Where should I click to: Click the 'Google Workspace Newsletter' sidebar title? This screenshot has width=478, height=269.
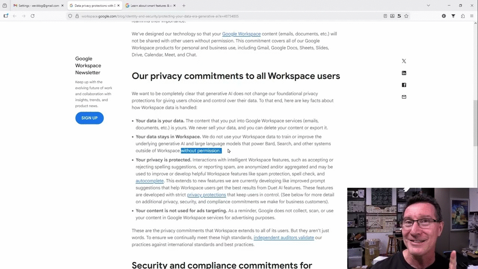[x=88, y=65]
